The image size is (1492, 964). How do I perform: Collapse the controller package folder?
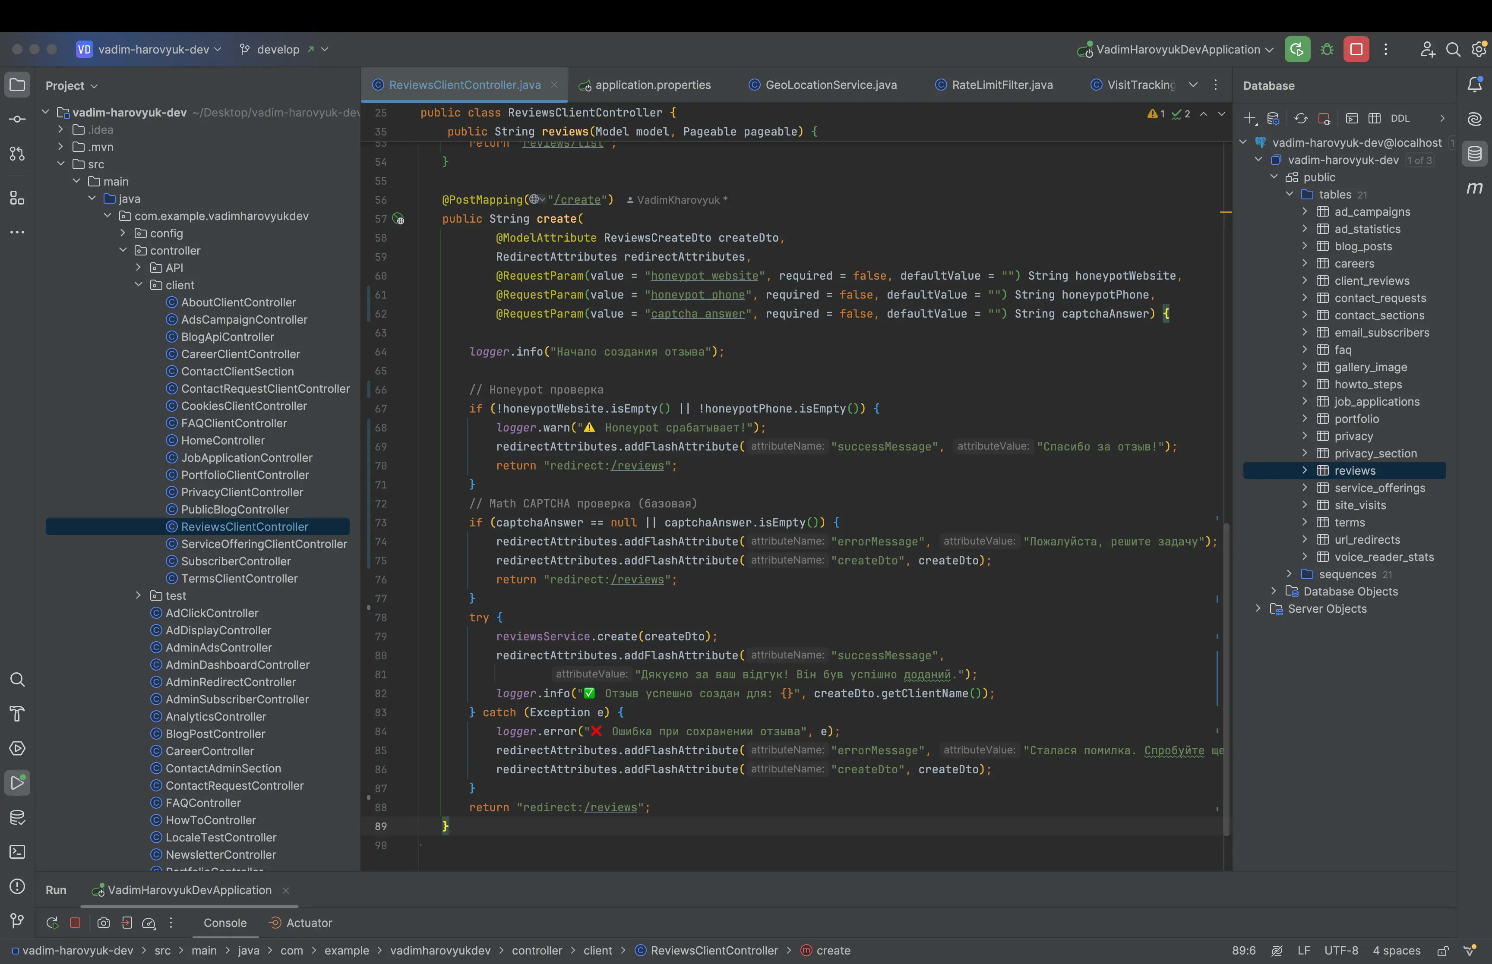[x=123, y=250]
